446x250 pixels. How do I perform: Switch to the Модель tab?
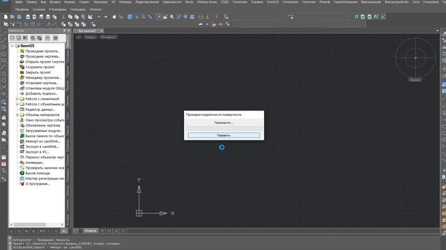click(91, 231)
